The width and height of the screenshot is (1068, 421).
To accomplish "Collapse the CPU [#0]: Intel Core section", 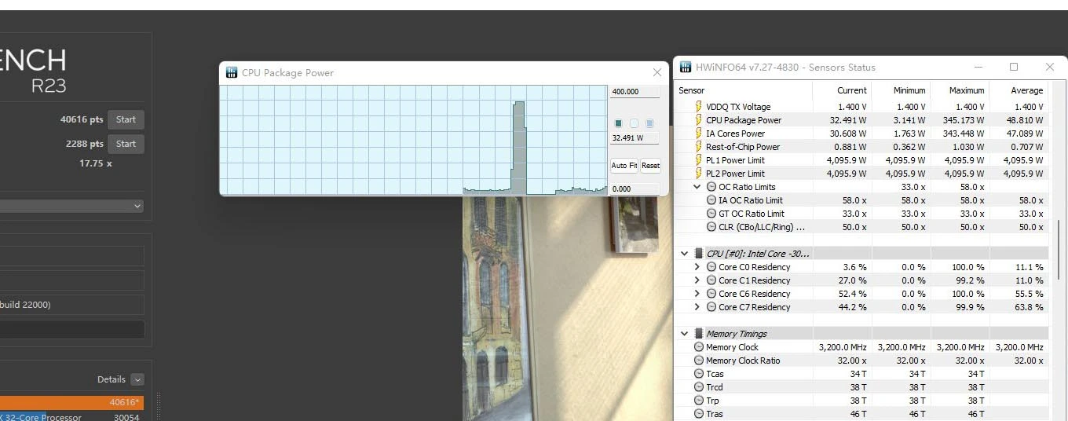I will click(x=685, y=254).
